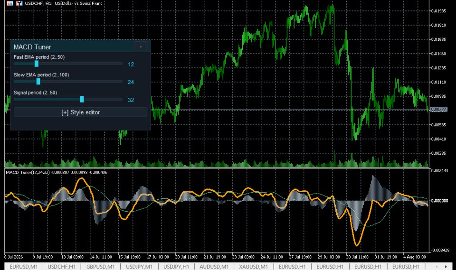The height and width of the screenshot is (270, 456).
Task: Click the 4 Aug 03:00 time axis label
Action: 414,257
